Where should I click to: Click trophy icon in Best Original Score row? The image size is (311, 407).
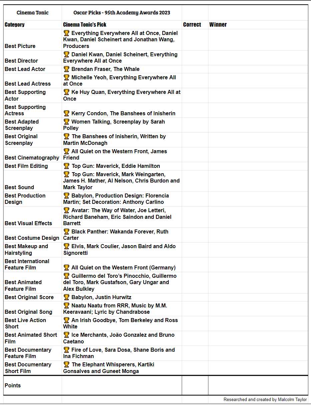[x=66, y=297]
